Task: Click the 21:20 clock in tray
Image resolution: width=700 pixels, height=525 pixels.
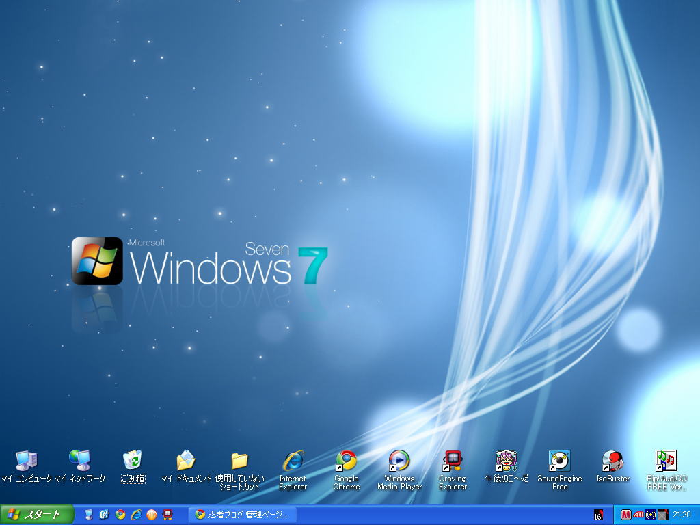Action: pos(682,515)
